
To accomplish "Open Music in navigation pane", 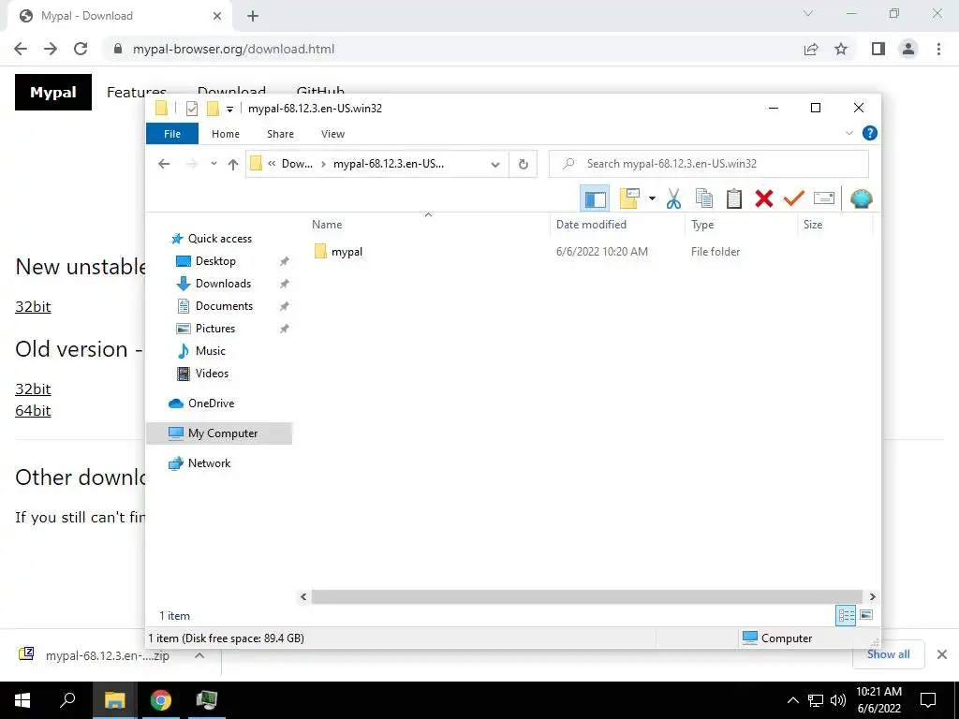I will 211,351.
